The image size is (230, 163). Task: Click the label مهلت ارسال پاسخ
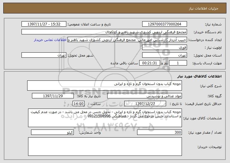point(207,63)
